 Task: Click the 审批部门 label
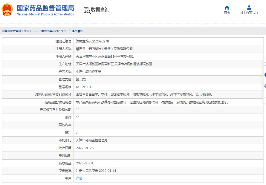[x=65, y=140]
